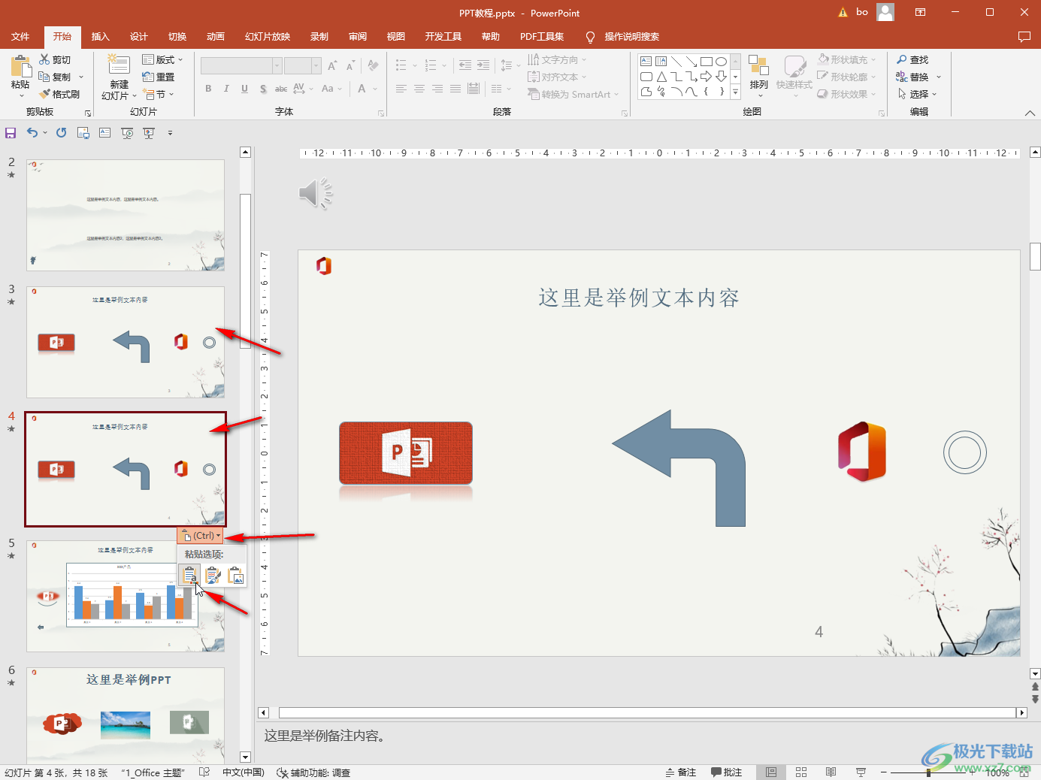
Task: Click the Notes (备注) status bar button
Action: tap(681, 772)
